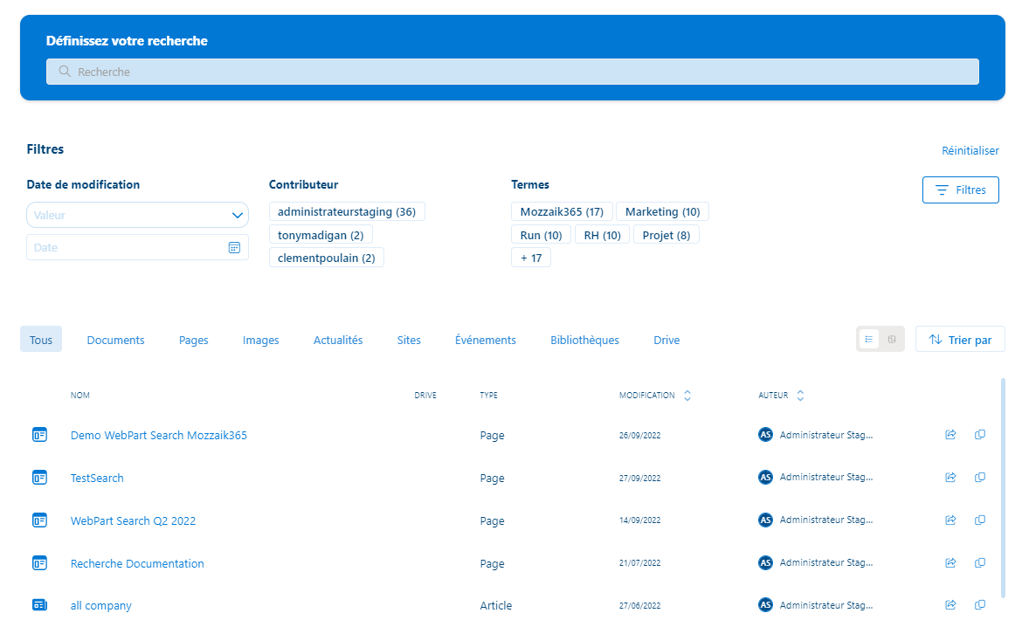Switch to grid view layout
This screenshot has height=620, width=1015.
[x=891, y=339]
